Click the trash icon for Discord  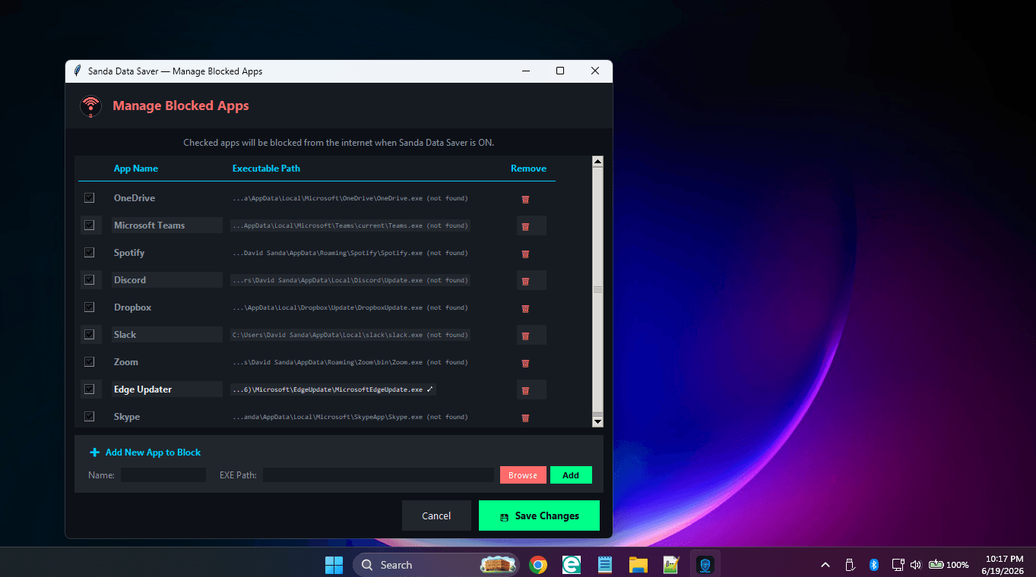525,281
